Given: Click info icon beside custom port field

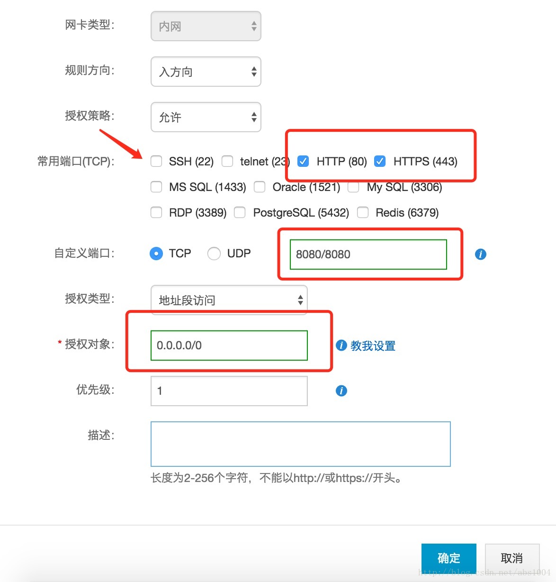Looking at the screenshot, I should (480, 255).
